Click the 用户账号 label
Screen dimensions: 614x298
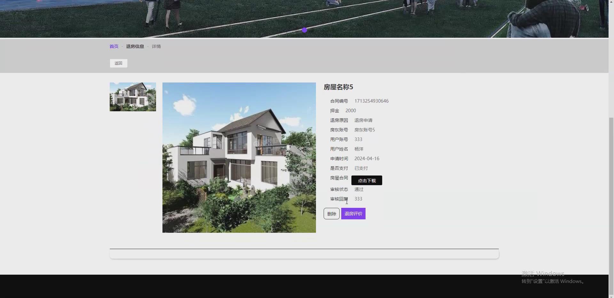pos(339,139)
